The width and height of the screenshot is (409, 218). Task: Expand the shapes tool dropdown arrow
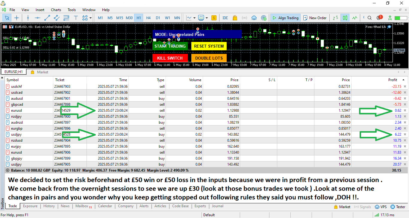(x=90, y=18)
